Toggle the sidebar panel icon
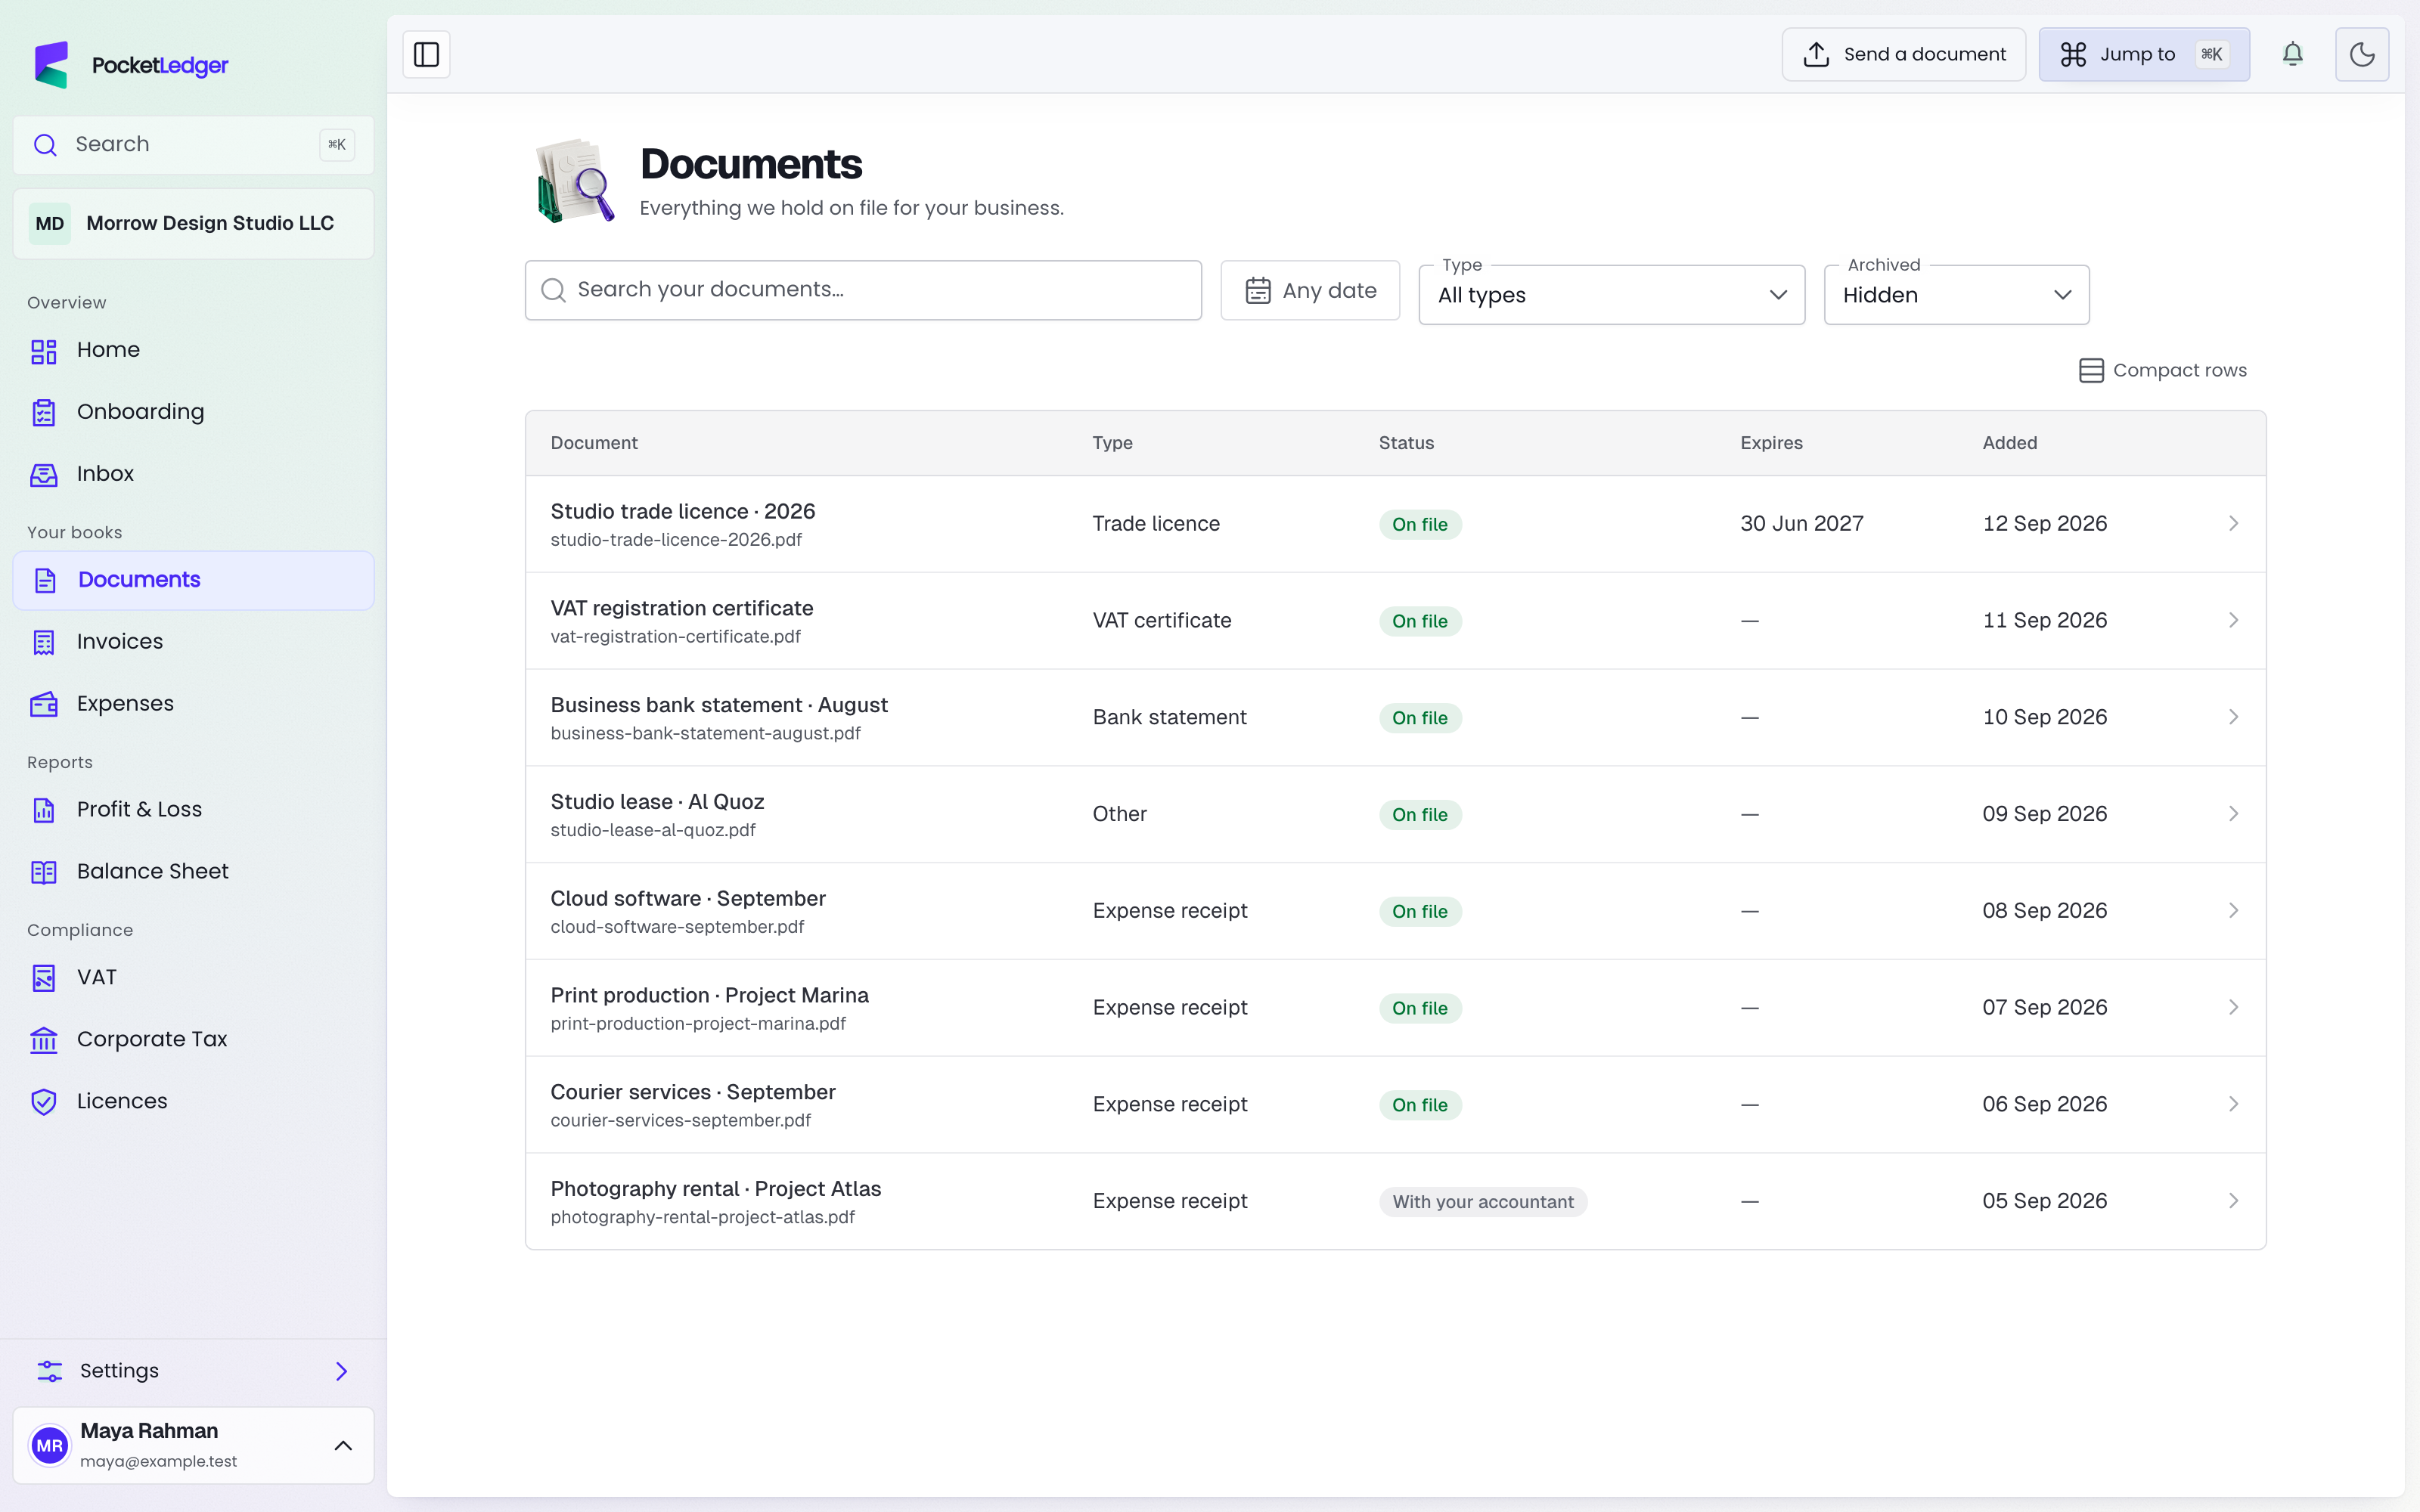Screen dimensions: 2420x1512 (426, 54)
